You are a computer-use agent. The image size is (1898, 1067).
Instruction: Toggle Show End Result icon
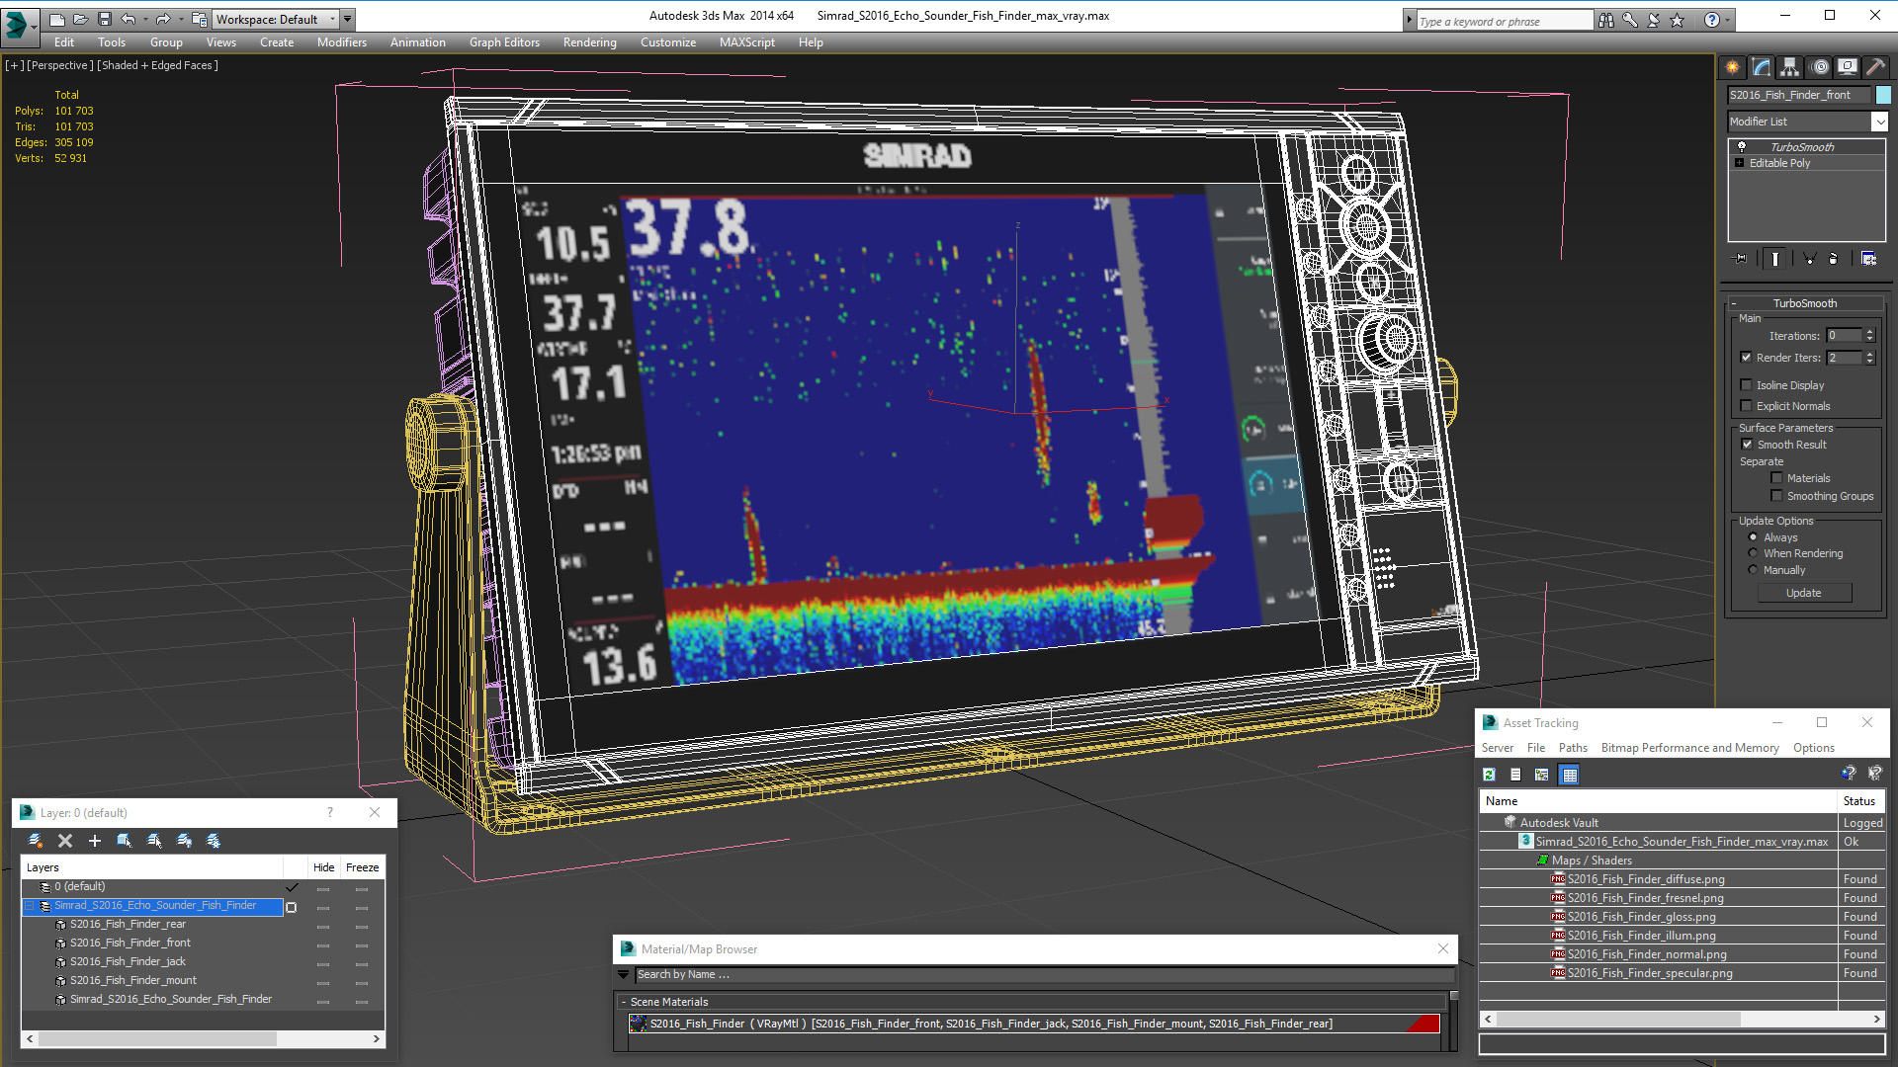(1775, 259)
